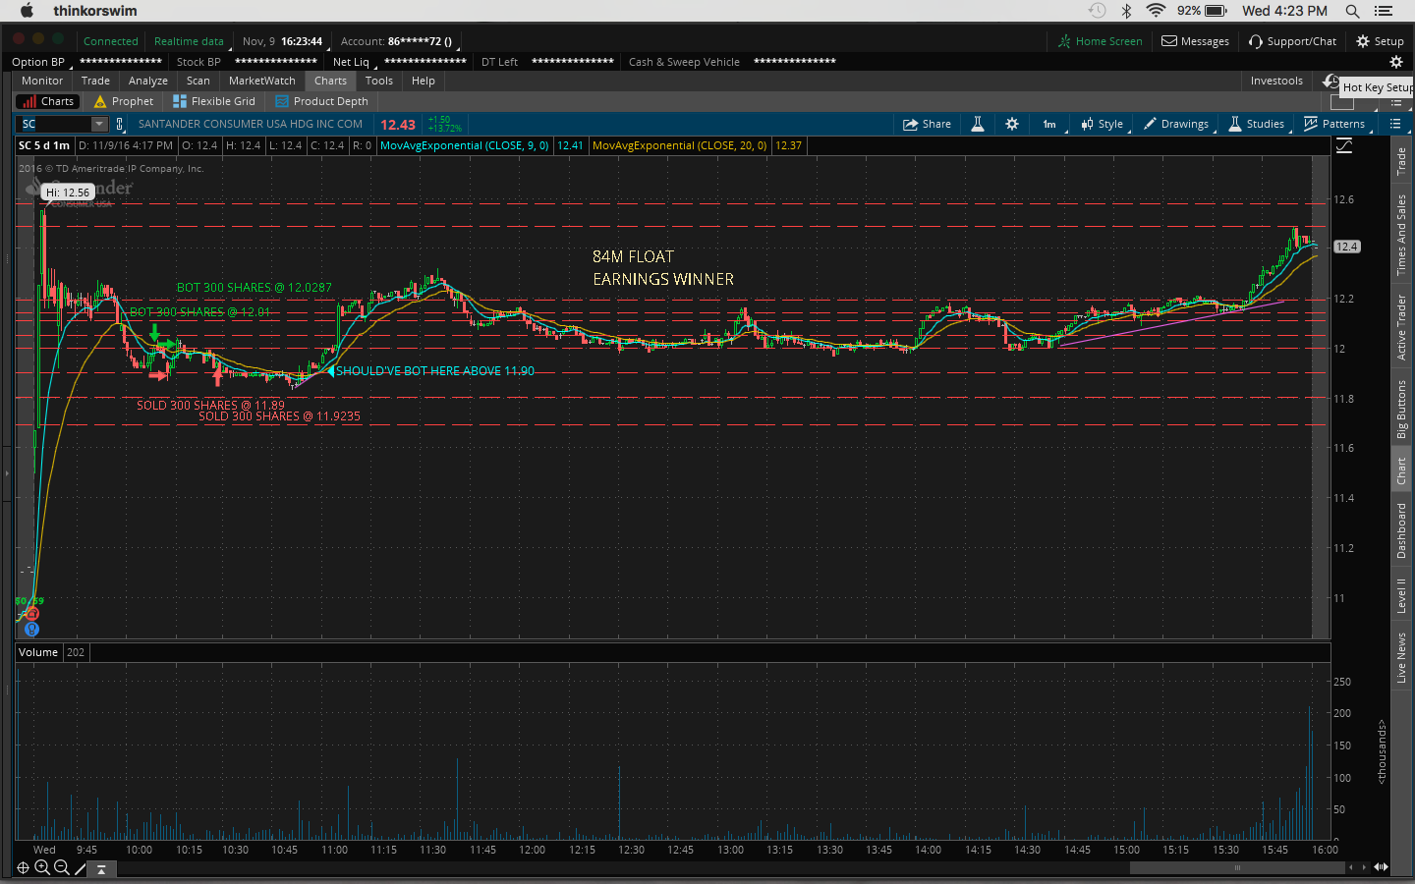This screenshot has height=884, width=1415.
Task: Click the SC symbol input field
Action: 55,124
